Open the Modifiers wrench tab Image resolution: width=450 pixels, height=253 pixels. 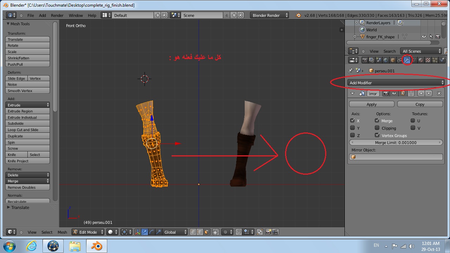click(x=407, y=60)
